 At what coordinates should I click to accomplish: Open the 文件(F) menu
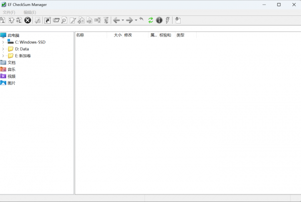(x=9, y=12)
